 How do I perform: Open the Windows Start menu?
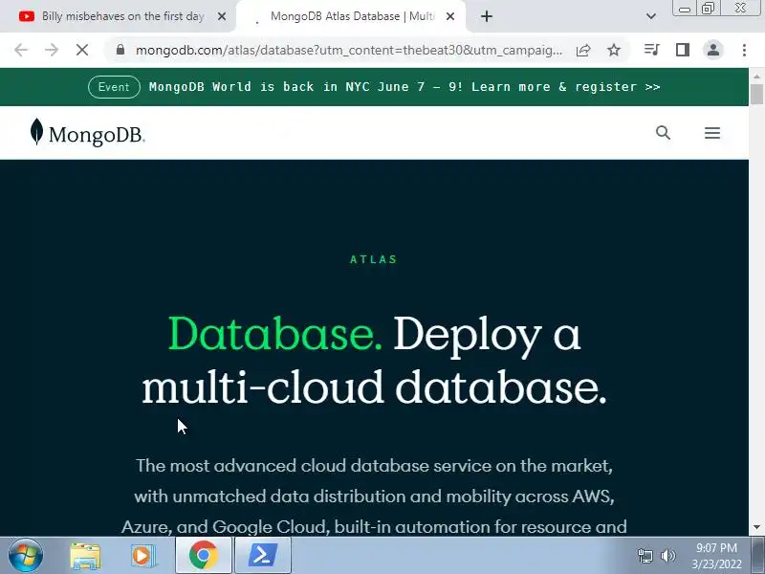pyautogui.click(x=26, y=556)
